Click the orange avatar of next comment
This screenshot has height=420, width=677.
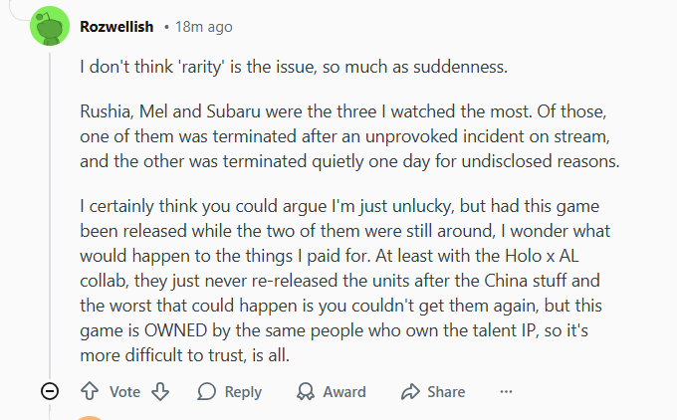[x=90, y=417]
